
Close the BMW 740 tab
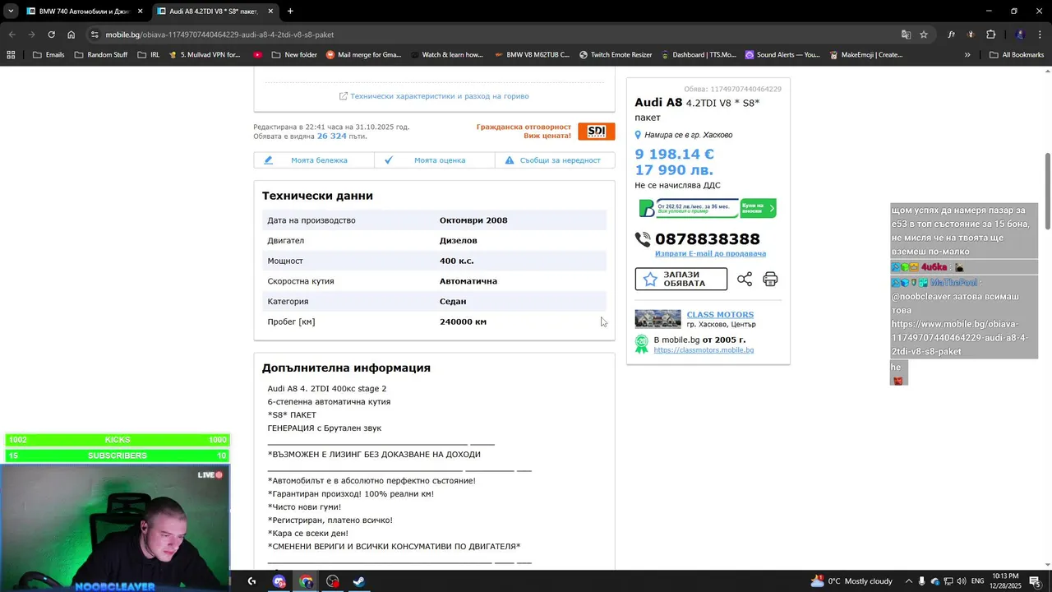(x=140, y=12)
